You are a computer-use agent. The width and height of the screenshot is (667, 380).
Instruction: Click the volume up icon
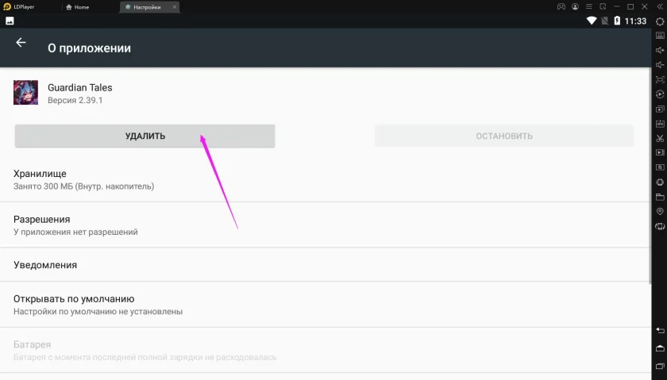pyautogui.click(x=660, y=50)
